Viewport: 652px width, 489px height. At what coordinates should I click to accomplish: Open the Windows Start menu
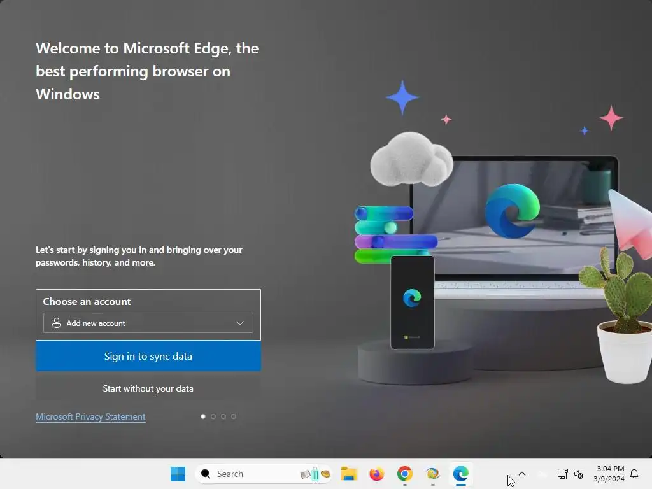click(x=178, y=474)
